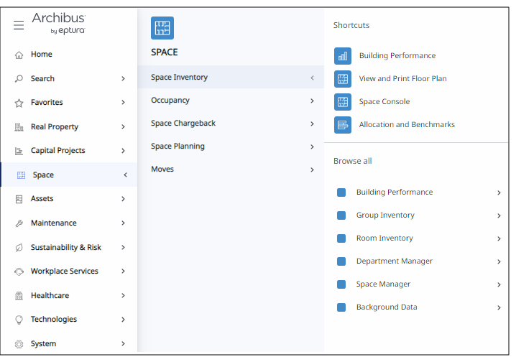The width and height of the screenshot is (516, 362).
Task: Click the large SPACE module icon
Action: point(162,28)
